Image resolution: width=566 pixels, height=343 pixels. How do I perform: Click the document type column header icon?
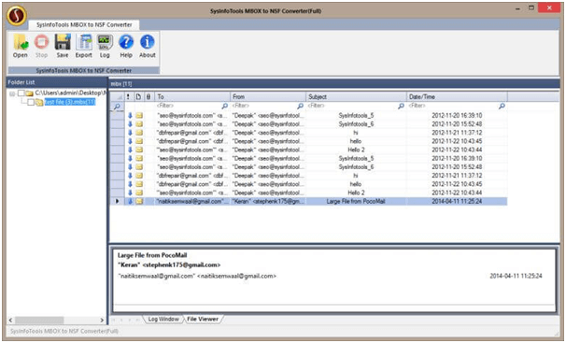point(138,97)
